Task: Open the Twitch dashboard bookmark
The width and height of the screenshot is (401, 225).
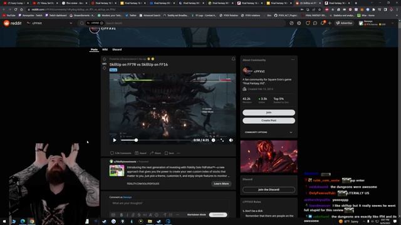Action: (56, 15)
